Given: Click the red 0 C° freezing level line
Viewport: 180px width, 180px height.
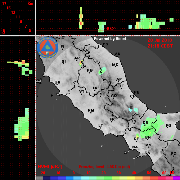Looking at the screenshot, I should 108,31.
